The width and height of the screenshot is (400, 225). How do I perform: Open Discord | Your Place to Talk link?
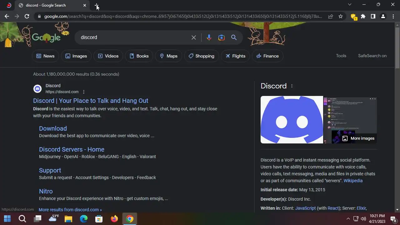click(91, 101)
